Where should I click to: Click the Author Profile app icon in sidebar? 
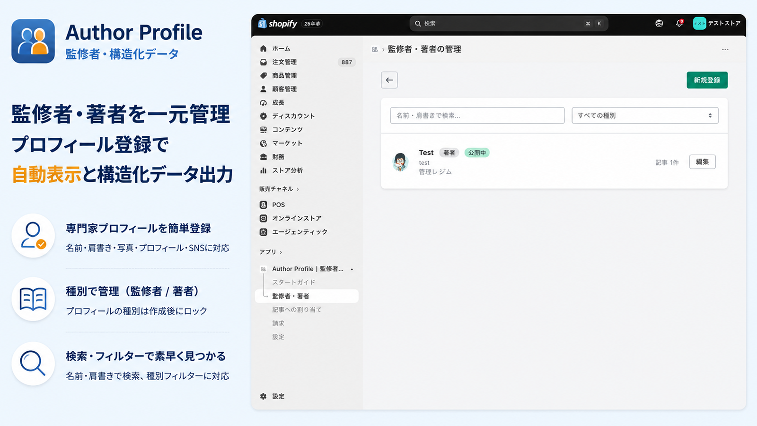point(264,269)
